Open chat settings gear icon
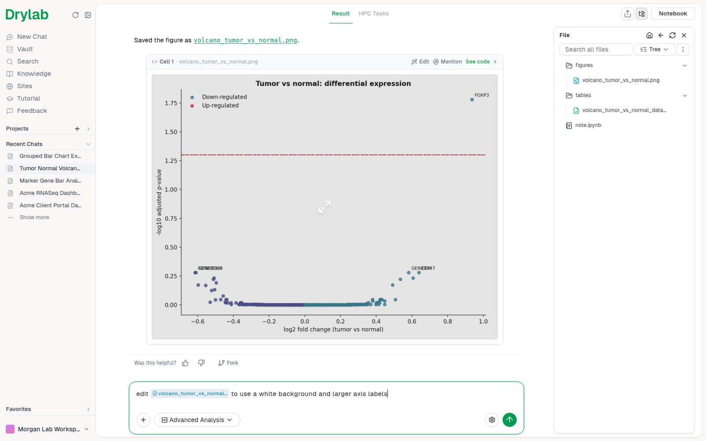Image resolution: width=706 pixels, height=441 pixels. 492,420
